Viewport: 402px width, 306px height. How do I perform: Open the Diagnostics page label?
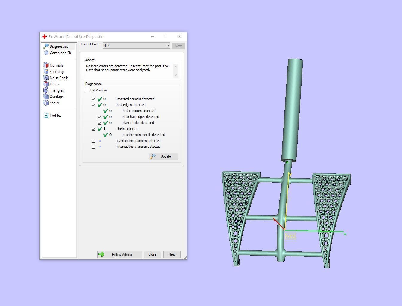click(x=59, y=47)
